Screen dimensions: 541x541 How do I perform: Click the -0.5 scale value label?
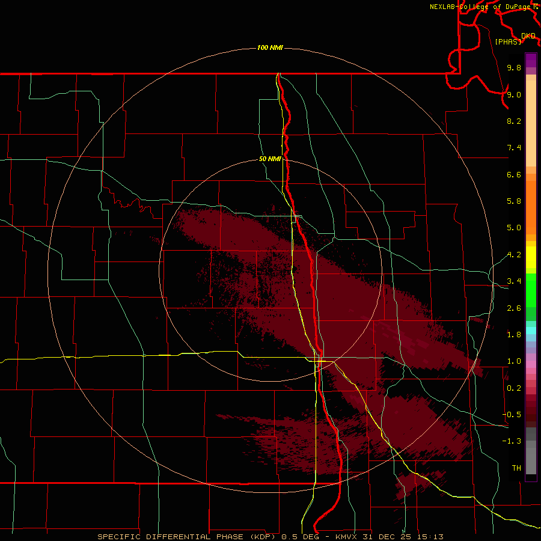(512, 415)
